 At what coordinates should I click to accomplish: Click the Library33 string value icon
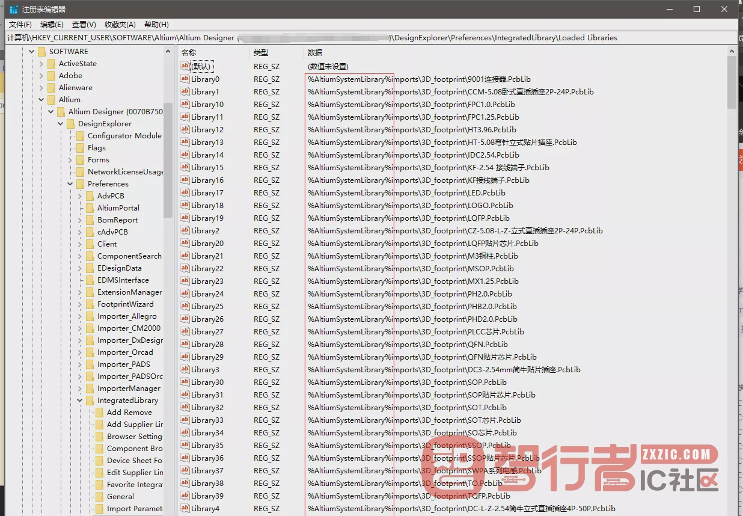point(185,420)
